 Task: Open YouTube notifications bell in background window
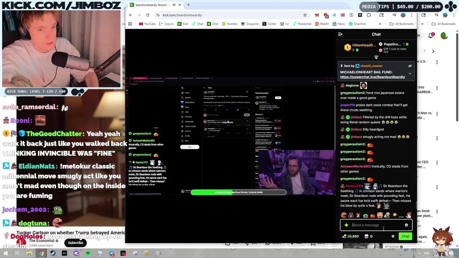click(x=431, y=35)
